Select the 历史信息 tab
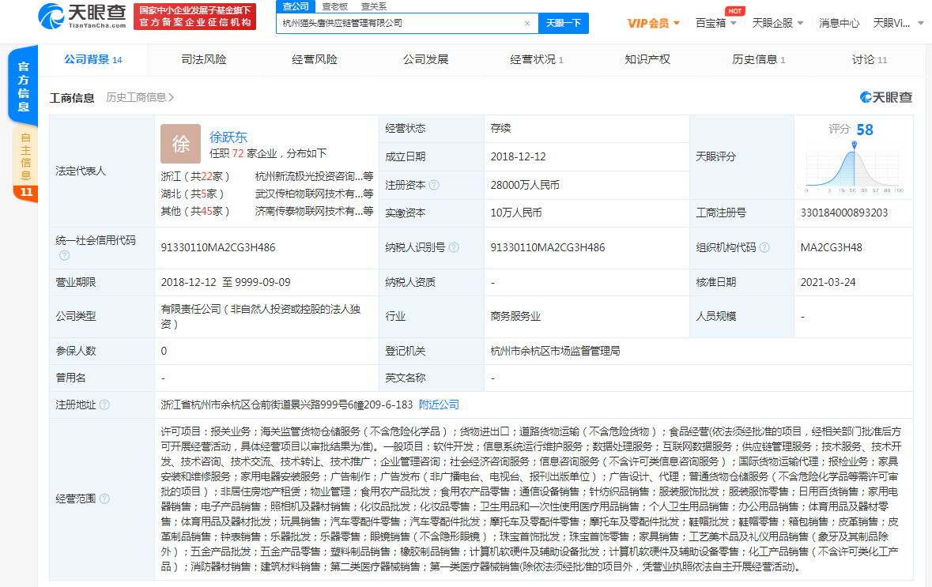 758,59
